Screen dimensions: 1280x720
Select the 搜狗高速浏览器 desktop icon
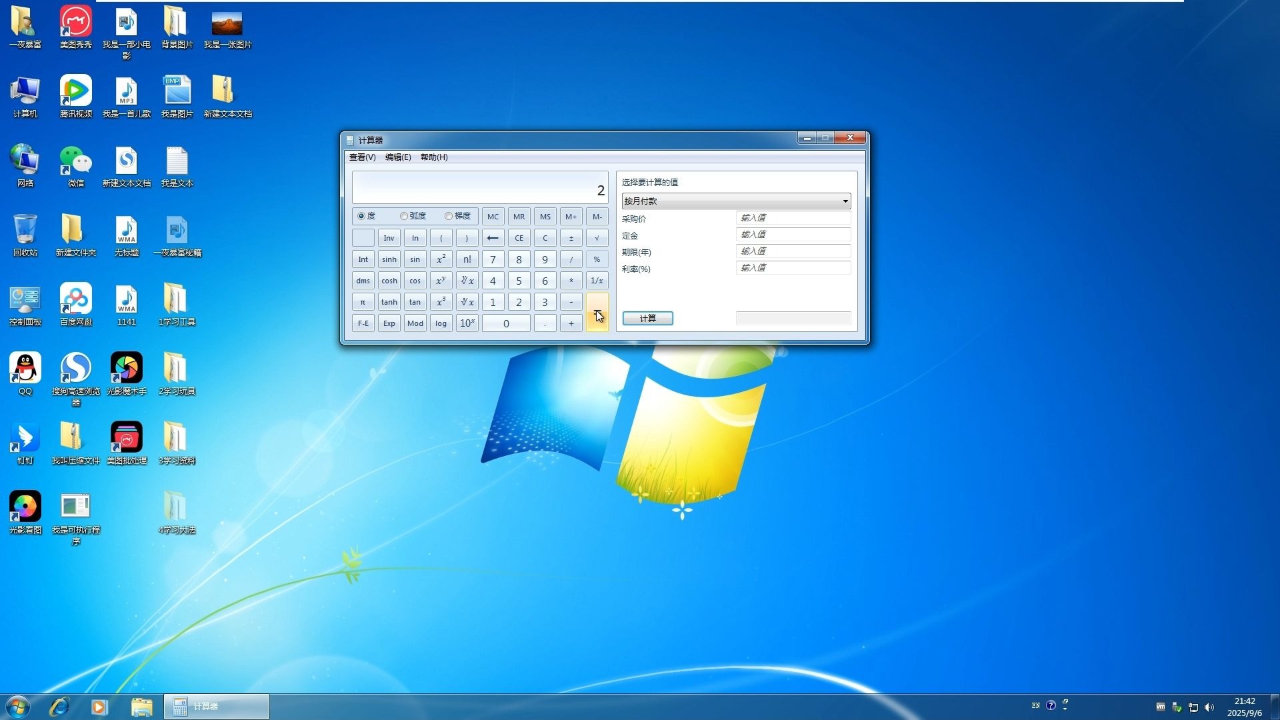pyautogui.click(x=75, y=379)
